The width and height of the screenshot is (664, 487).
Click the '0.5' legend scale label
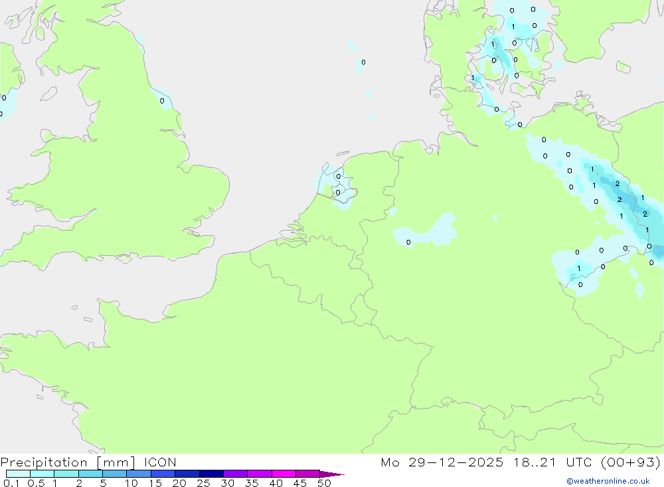coord(36,483)
